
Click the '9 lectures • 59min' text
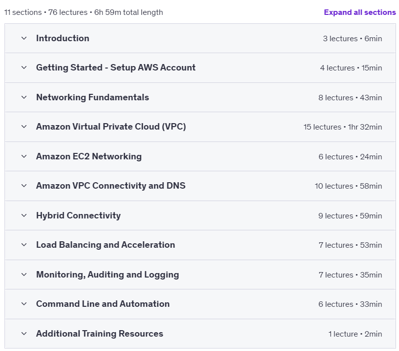pyautogui.click(x=350, y=215)
